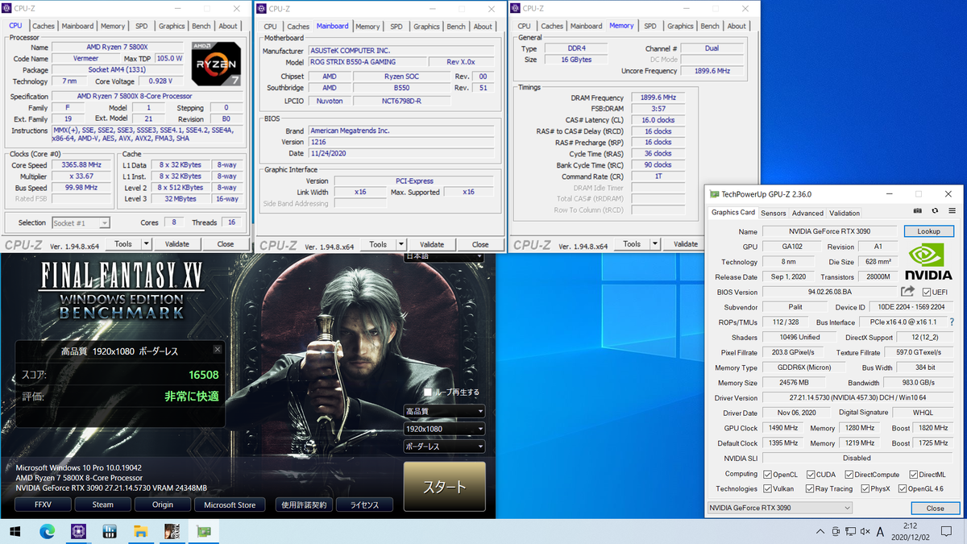Click the IME 'A' input indicator
The height and width of the screenshot is (544, 967).
[880, 532]
